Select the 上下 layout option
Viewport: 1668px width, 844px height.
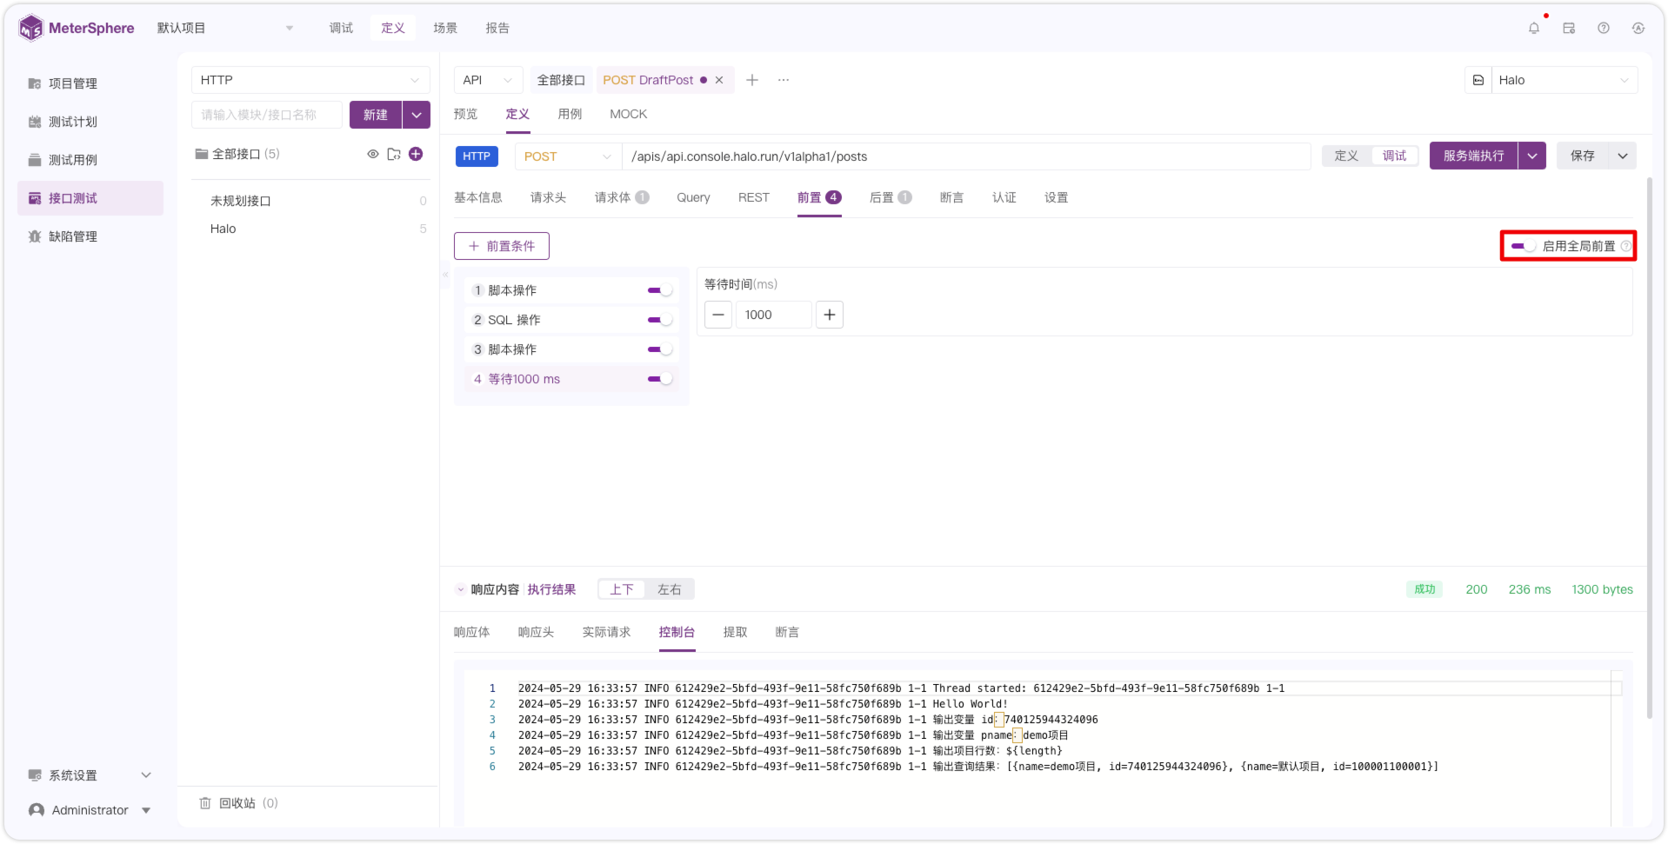click(x=622, y=589)
